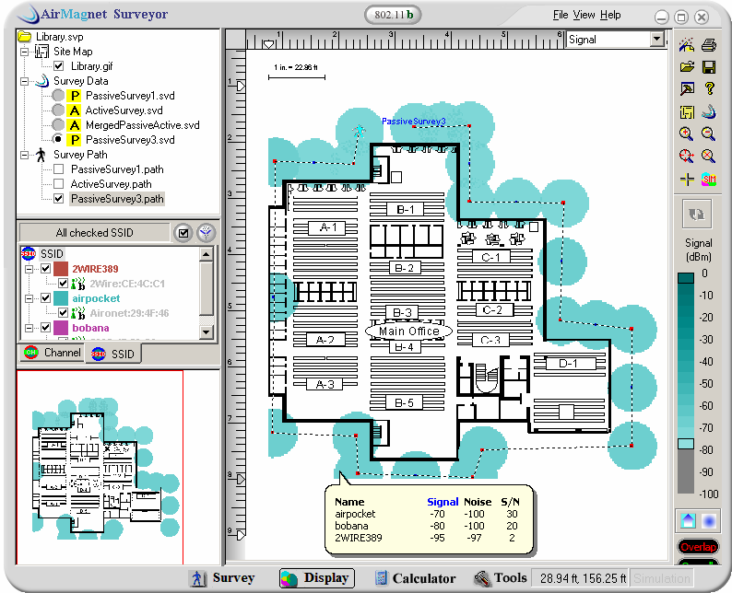Click the yellow P icon of PassiveSurvey1.svd
The width and height of the screenshot is (732, 593).
pyautogui.click(x=75, y=96)
